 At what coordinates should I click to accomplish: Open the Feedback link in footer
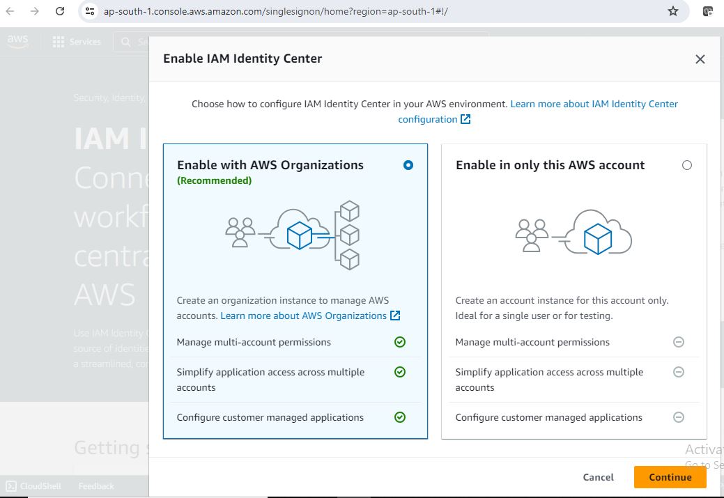click(96, 486)
